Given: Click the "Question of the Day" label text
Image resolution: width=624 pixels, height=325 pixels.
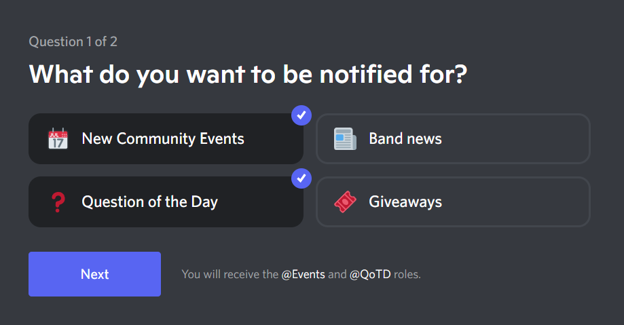Looking at the screenshot, I should 149,202.
